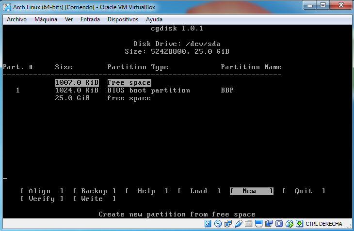This screenshot has height=231, width=354.
Task: Click the mouse integration status icon
Action: pyautogui.click(x=290, y=224)
